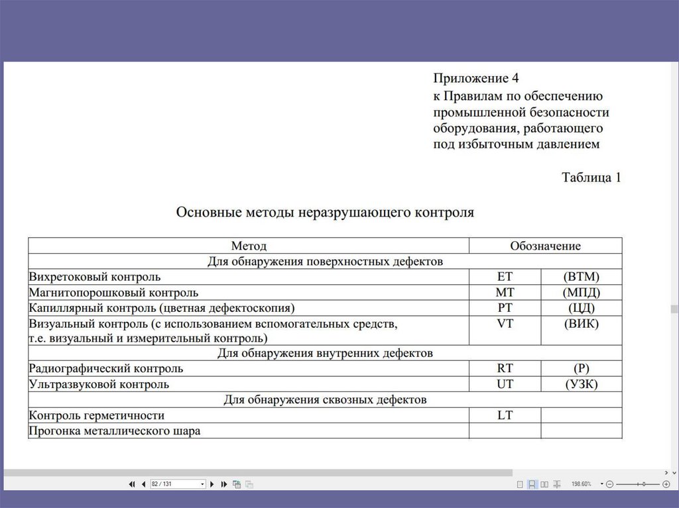Click row 'Контроль герметичности'
This screenshot has height=508, width=679.
(249, 415)
